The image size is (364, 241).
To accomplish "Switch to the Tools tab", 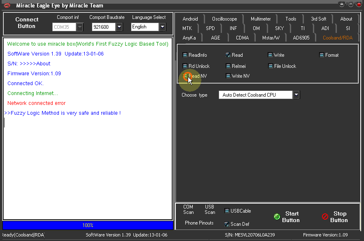I will coord(291,19).
